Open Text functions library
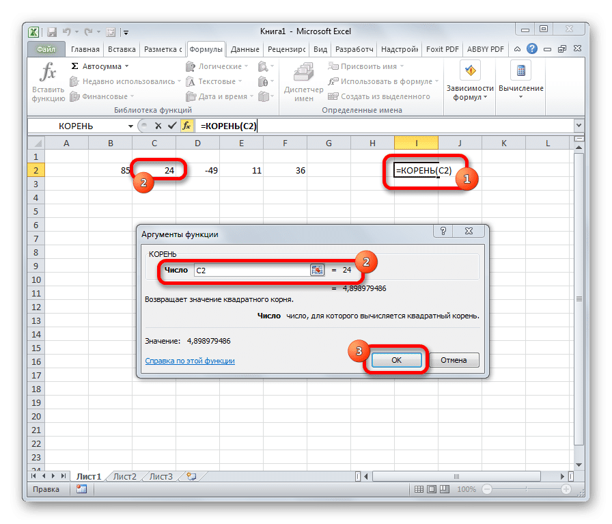 point(214,81)
